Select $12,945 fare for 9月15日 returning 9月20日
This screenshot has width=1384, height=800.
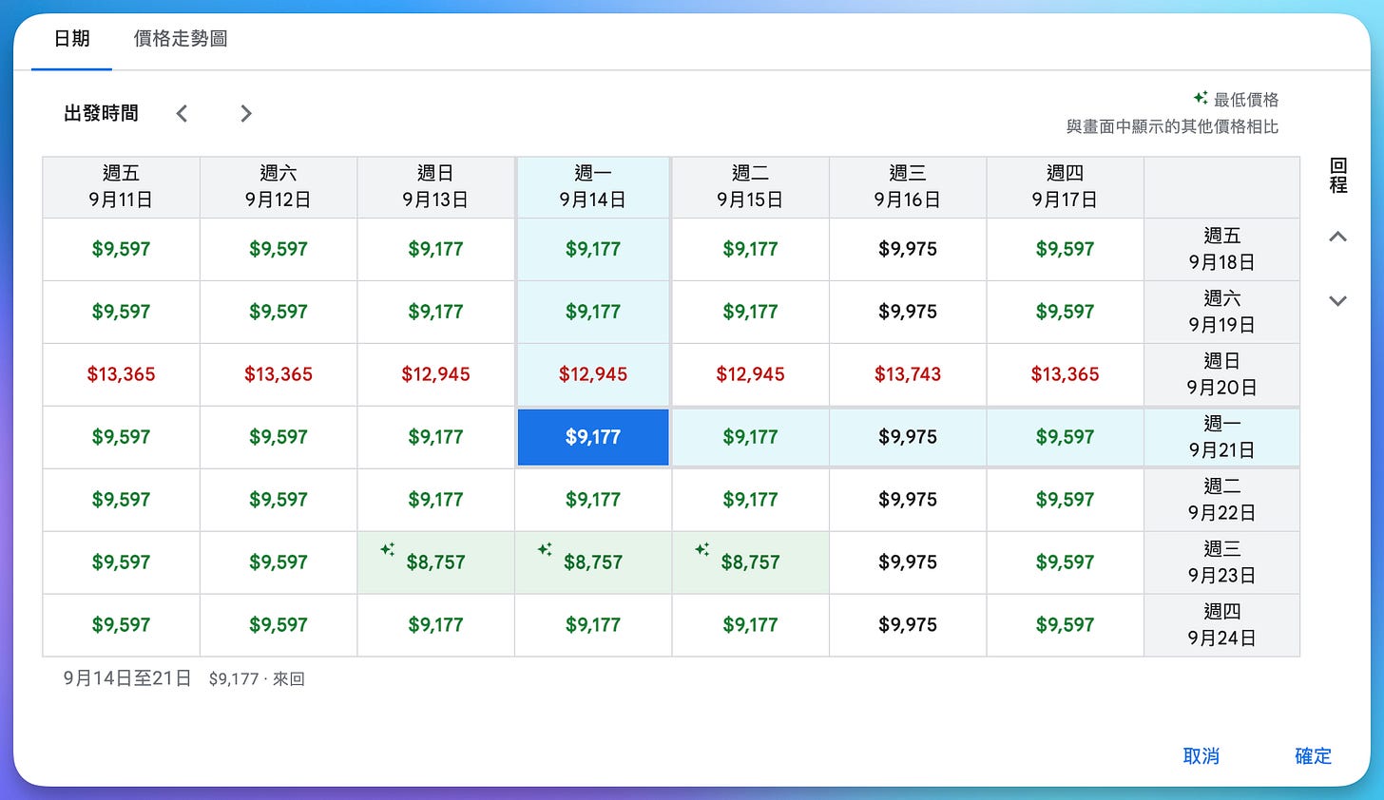tap(751, 374)
